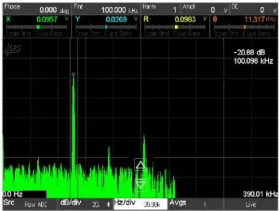Viewport: 279px width, 211px height.
Task: Select the Ampl 0 V field
Action: 205,9
